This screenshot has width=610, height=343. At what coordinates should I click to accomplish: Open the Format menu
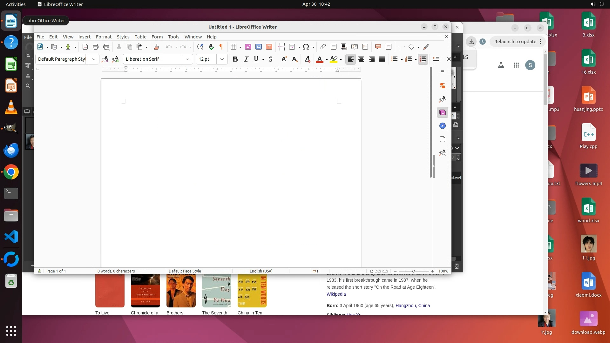[104, 37]
